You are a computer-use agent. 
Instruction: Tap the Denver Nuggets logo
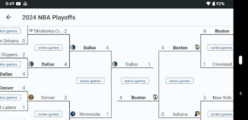tap(31, 97)
